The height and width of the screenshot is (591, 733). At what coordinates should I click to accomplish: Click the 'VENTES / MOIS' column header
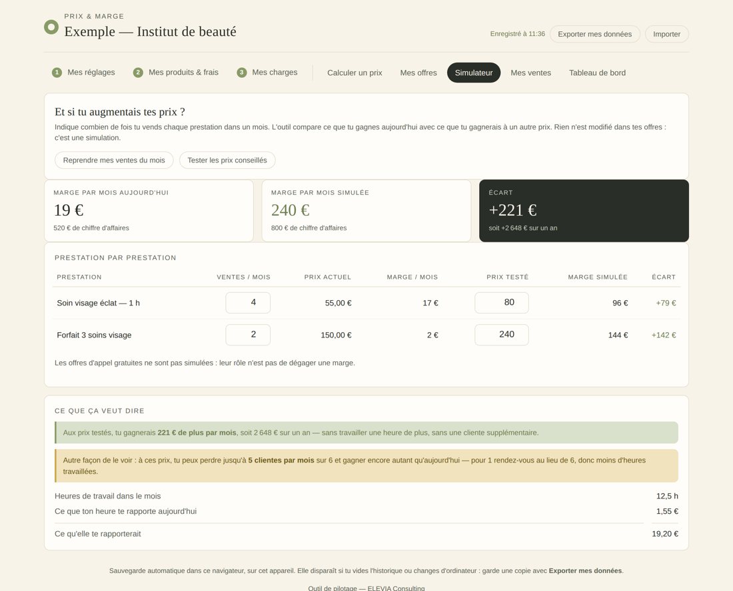click(x=243, y=277)
